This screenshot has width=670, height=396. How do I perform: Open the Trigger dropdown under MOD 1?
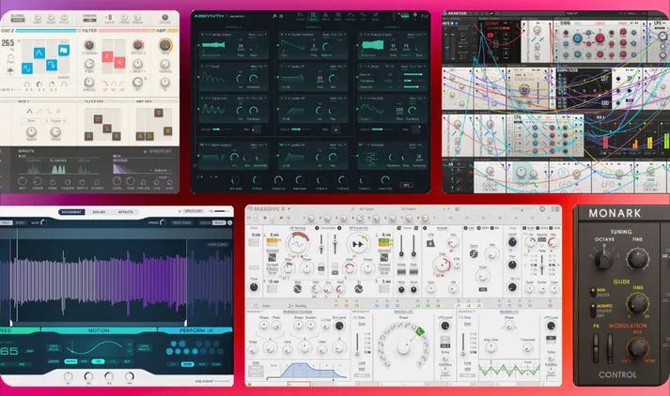[56, 121]
